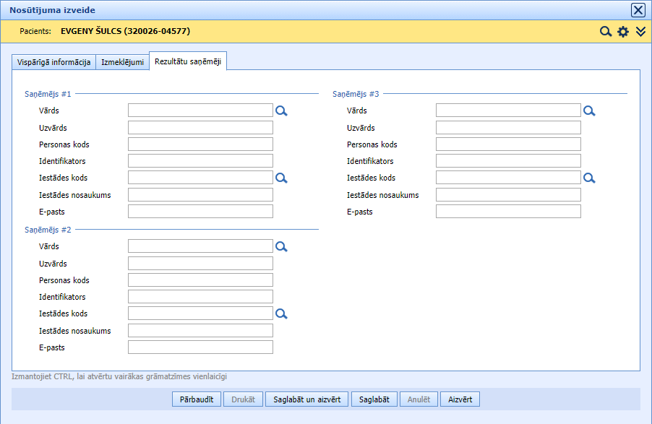
Task: Click magnifier next to Saņēmējs #3 Vārds
Action: click(590, 111)
